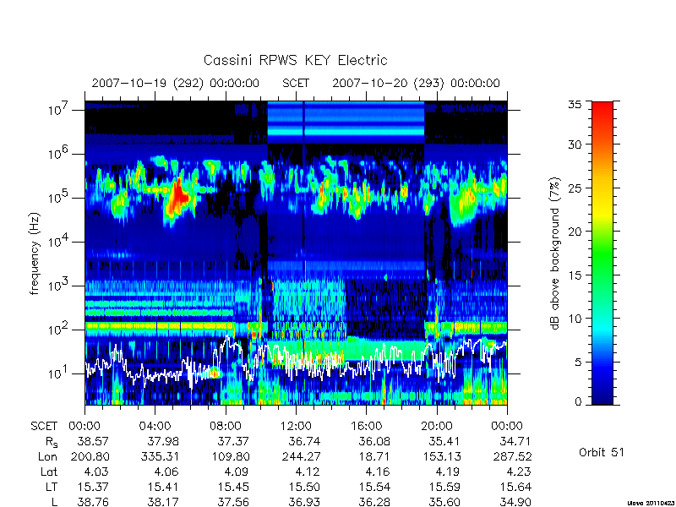Click the LT value 15.59

(x=445, y=488)
